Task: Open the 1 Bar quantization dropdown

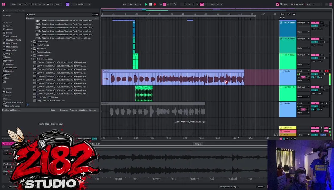Action: [x=58, y=4]
